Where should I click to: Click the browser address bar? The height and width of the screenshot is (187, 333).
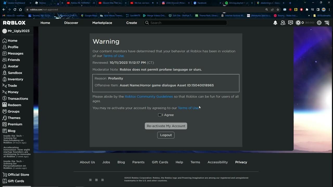click(146, 10)
